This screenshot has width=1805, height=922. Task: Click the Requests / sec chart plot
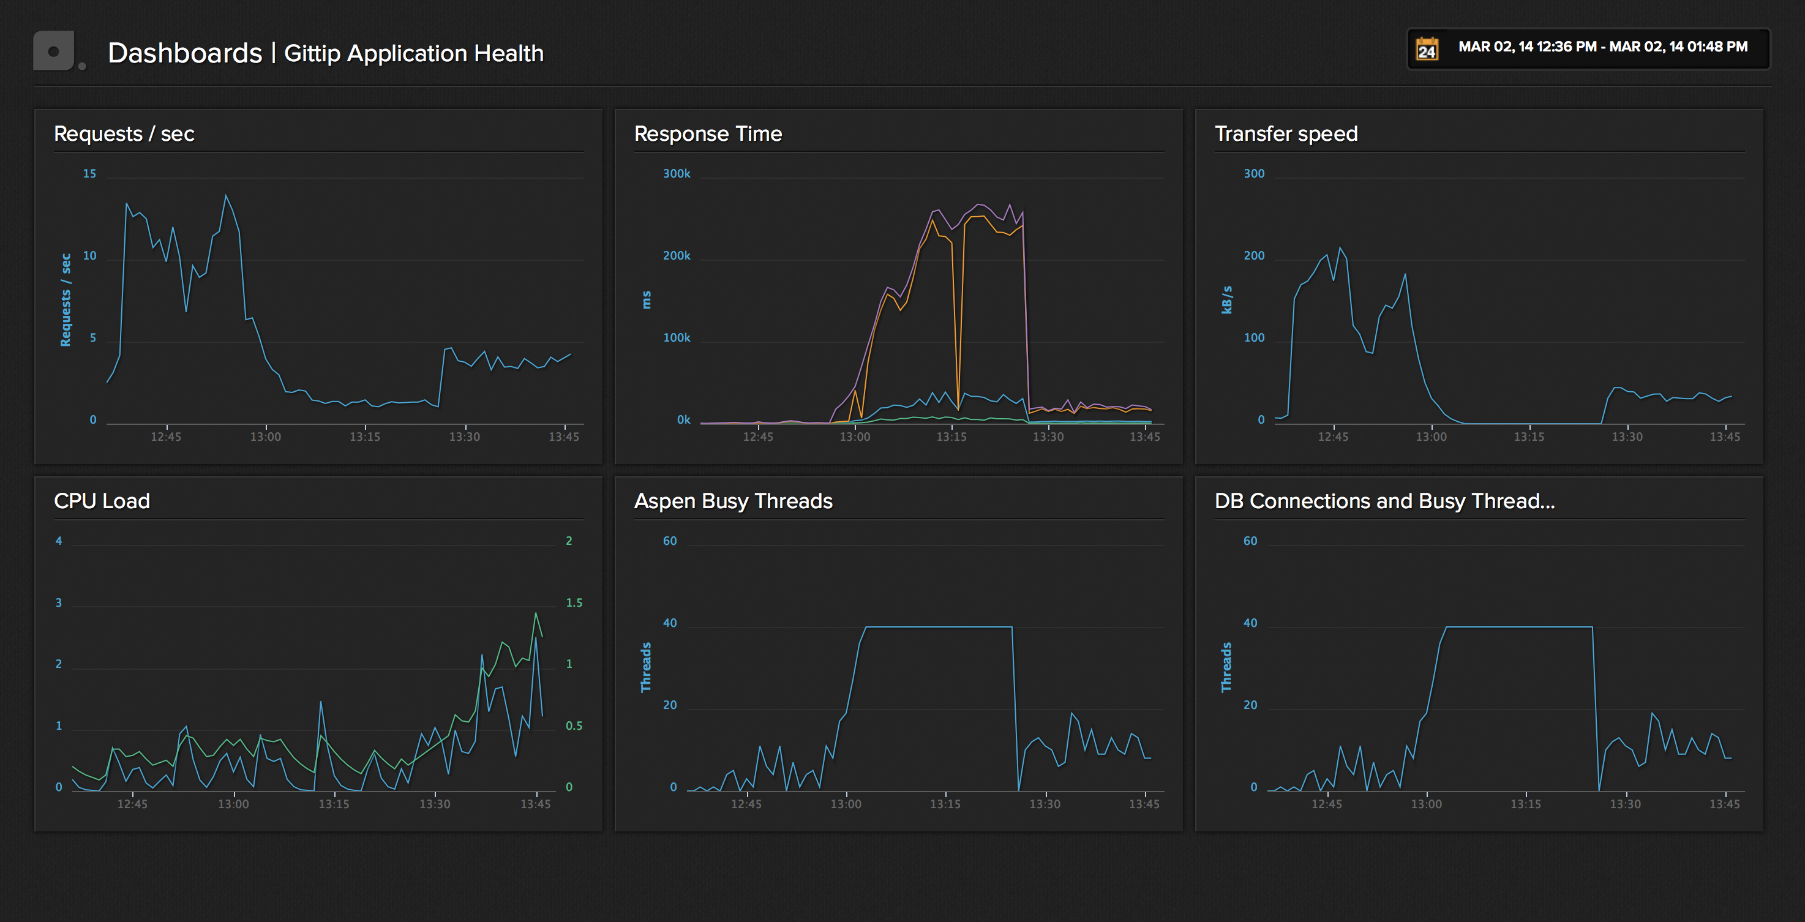(345, 301)
